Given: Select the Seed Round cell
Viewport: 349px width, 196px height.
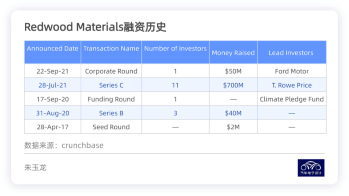Looking at the screenshot, I should pyautogui.click(x=111, y=127).
